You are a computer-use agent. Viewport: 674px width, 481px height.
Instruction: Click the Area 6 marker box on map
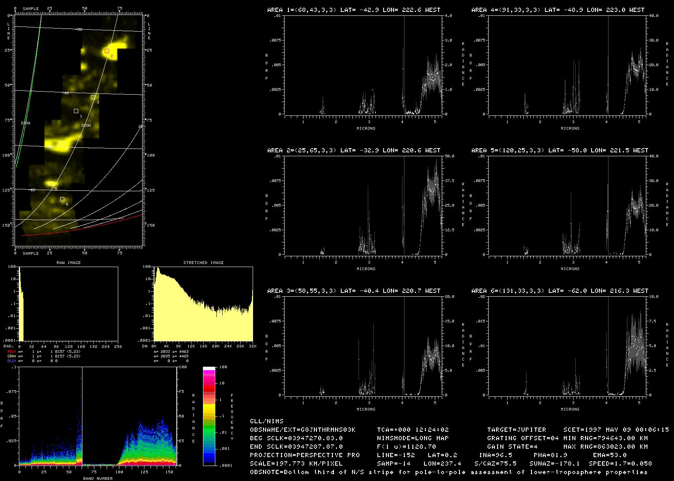point(62,199)
